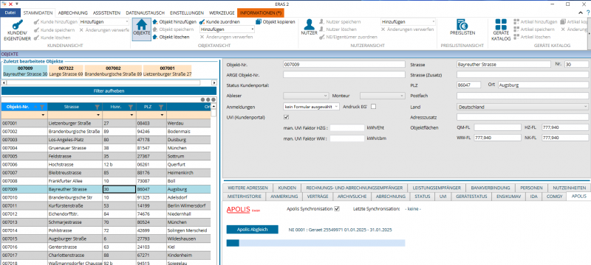Click the Apolis GmbH logo
Screen dimensions: 591x265
click(x=244, y=210)
